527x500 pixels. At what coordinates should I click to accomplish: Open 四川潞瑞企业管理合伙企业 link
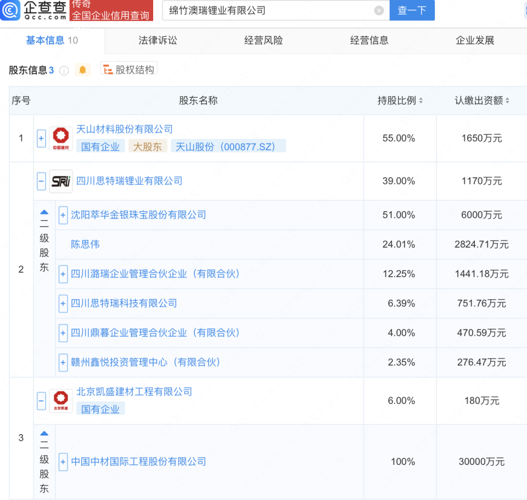[x=155, y=274]
